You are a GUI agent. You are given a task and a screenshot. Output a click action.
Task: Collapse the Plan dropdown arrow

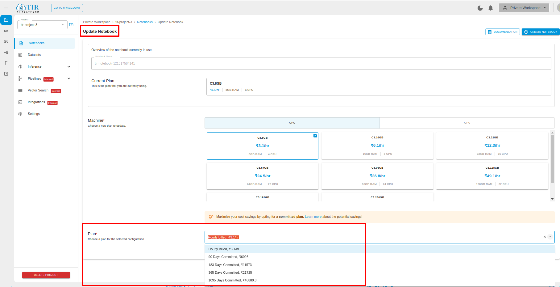(x=550, y=237)
